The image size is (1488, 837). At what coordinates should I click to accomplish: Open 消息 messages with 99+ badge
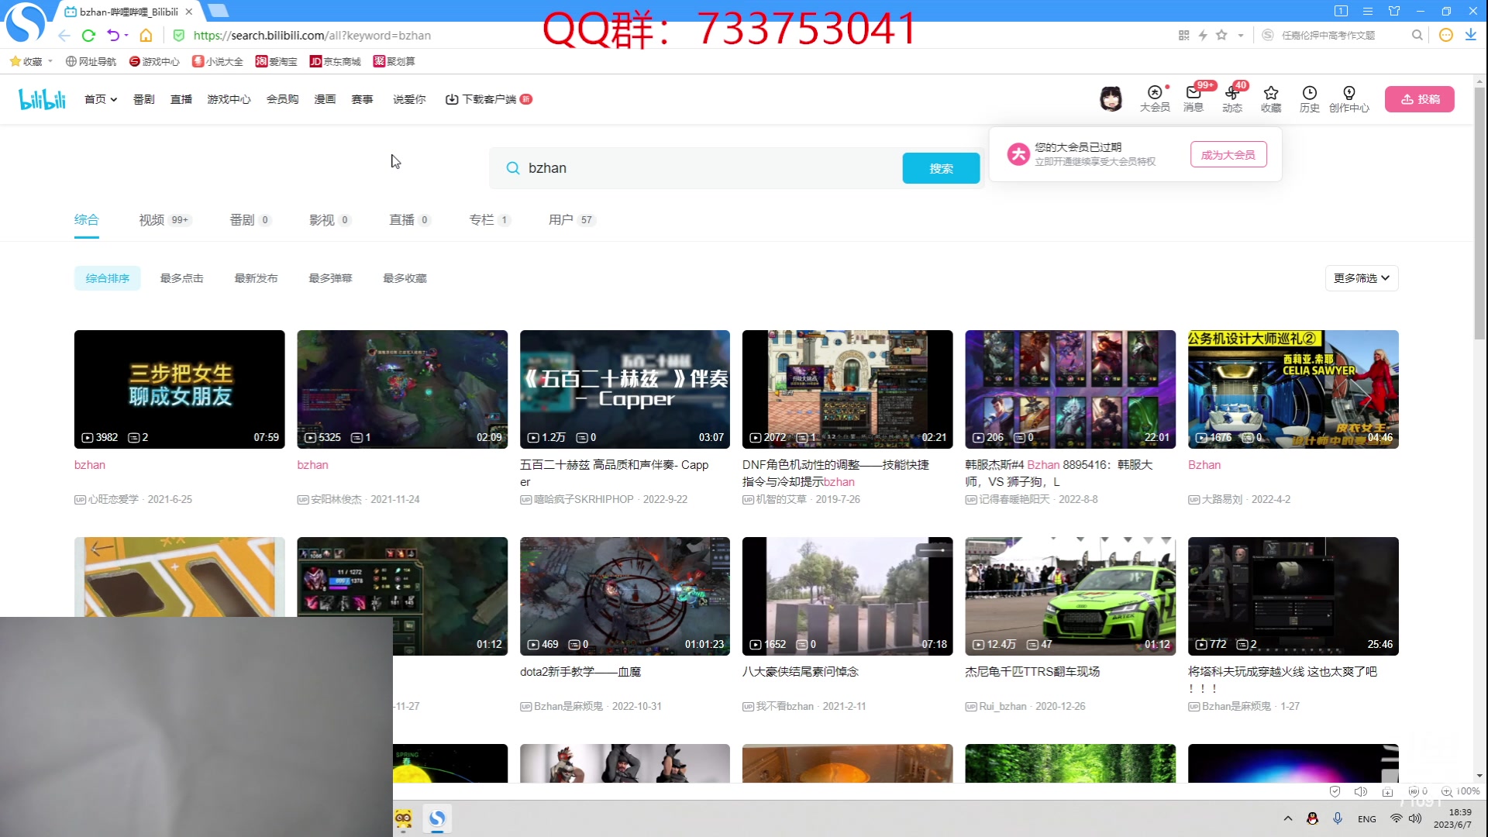tap(1193, 99)
